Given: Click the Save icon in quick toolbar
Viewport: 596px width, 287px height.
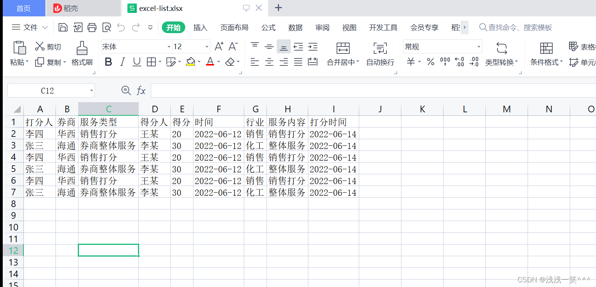Looking at the screenshot, I should tap(63, 27).
